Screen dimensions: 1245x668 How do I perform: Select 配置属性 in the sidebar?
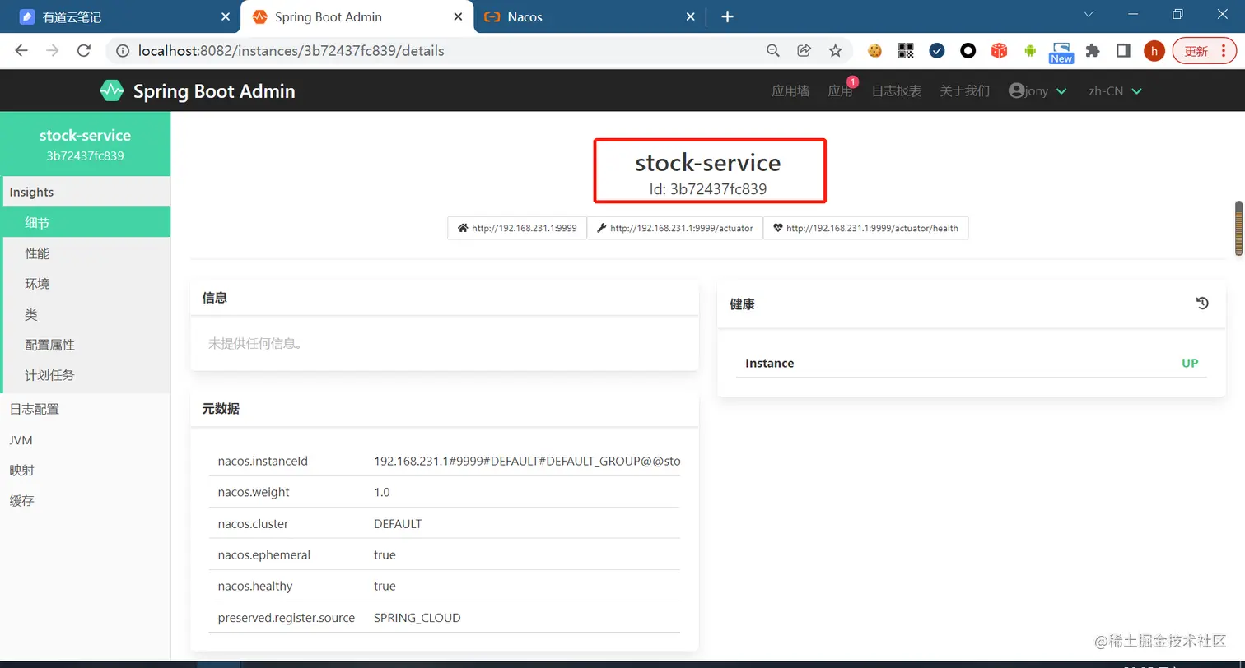coord(86,345)
